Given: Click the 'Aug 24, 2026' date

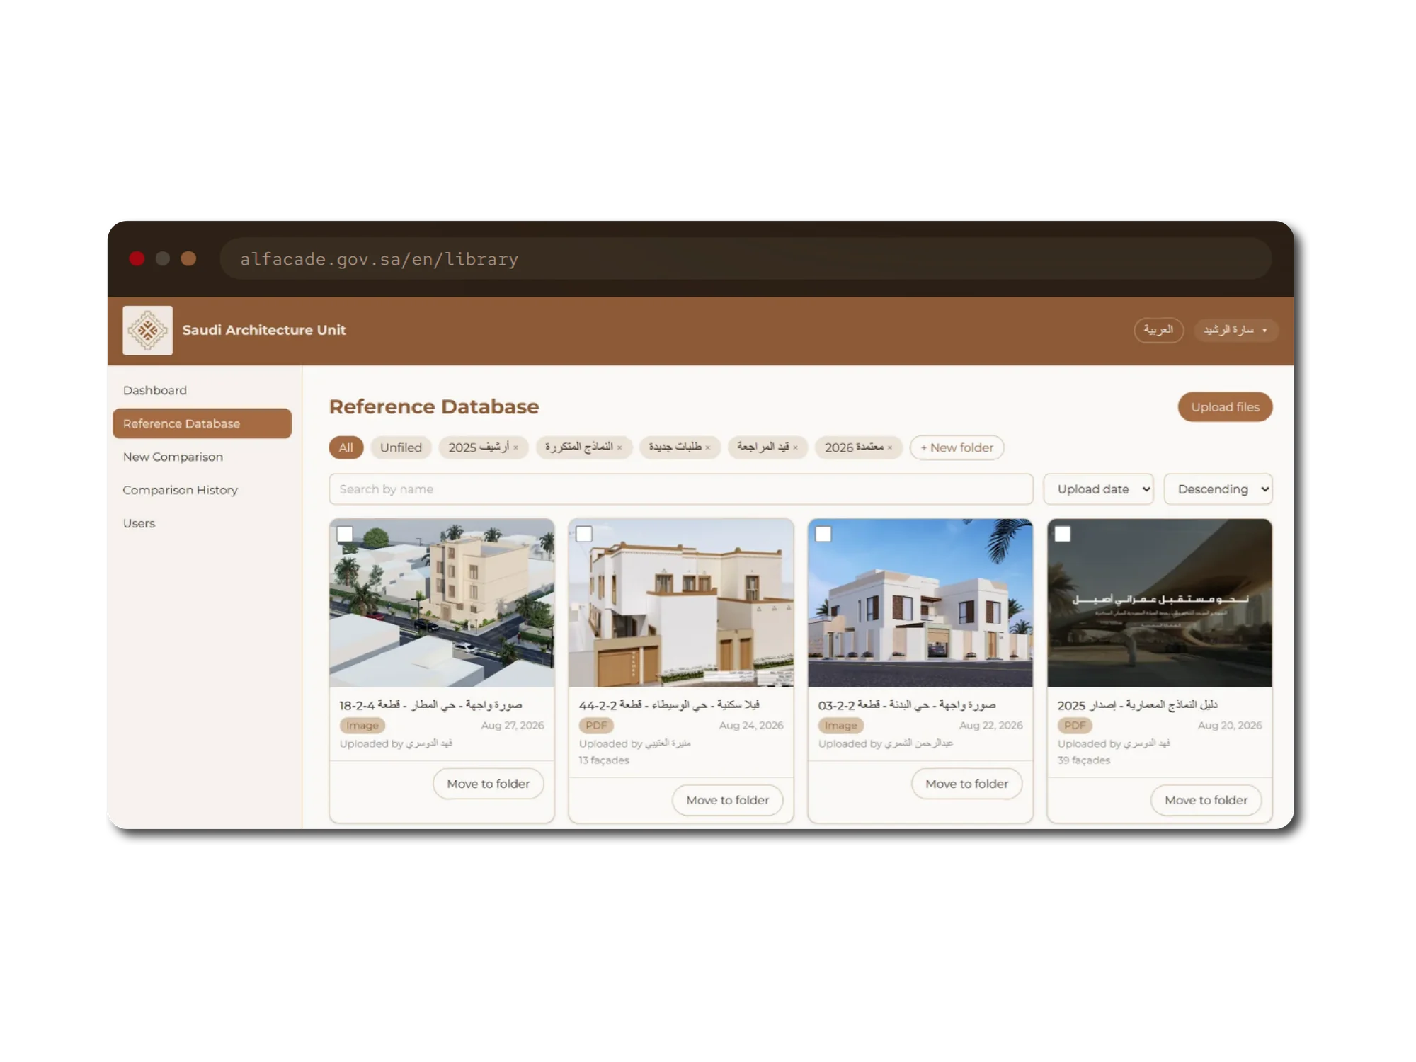Looking at the screenshot, I should (x=751, y=726).
